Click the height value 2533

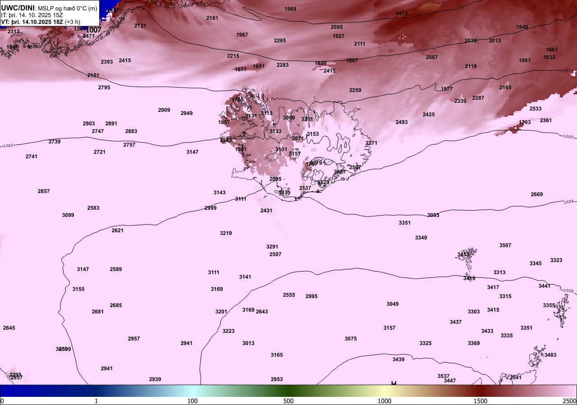(x=536, y=109)
